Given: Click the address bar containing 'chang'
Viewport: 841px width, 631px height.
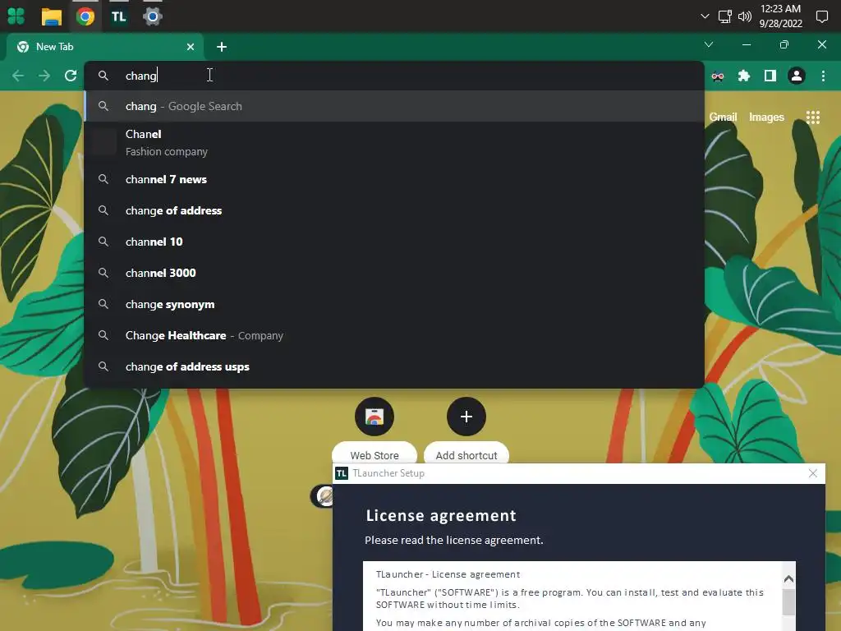Looking at the screenshot, I should pos(394,76).
